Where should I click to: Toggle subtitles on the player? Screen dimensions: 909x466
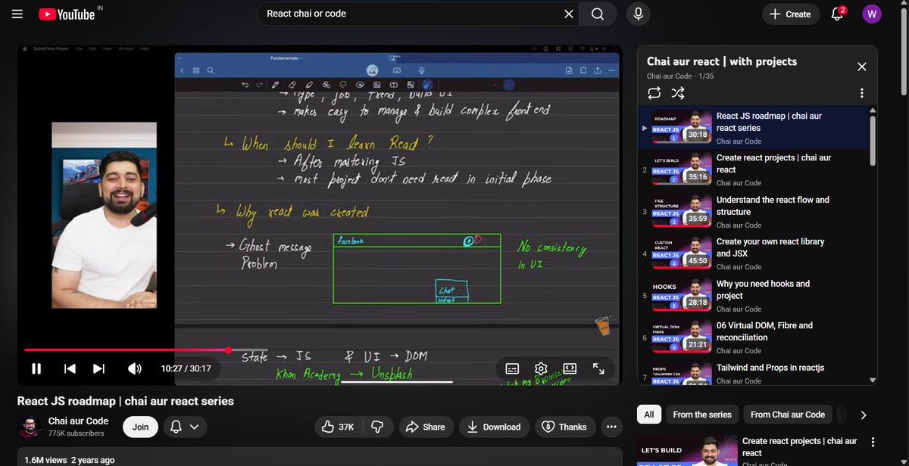click(x=512, y=368)
